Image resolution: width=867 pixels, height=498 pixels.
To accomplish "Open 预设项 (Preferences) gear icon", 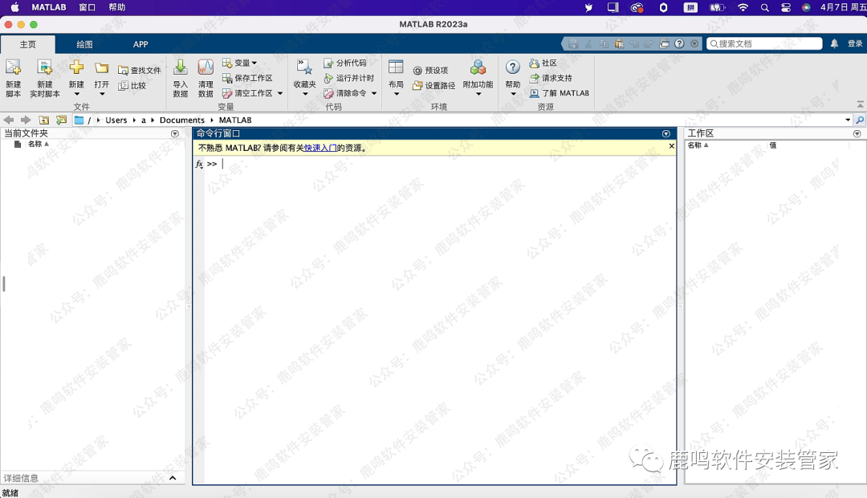I will 417,71.
